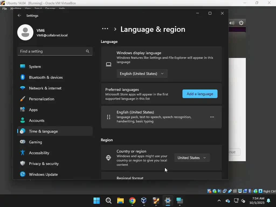Expand the breadcrumb ellipsis menu

tap(105, 29)
